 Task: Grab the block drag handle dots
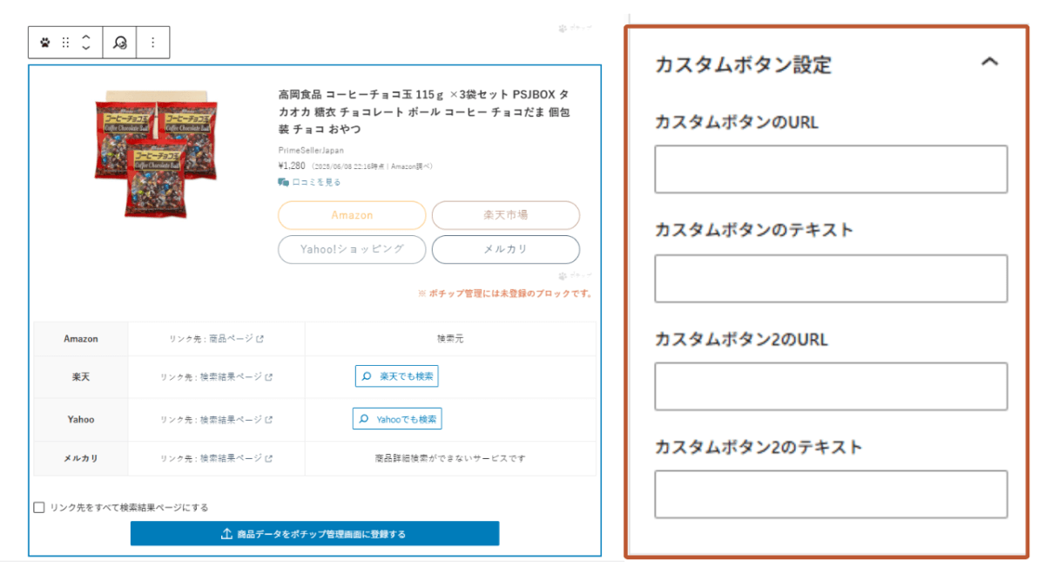pyautogui.click(x=65, y=42)
